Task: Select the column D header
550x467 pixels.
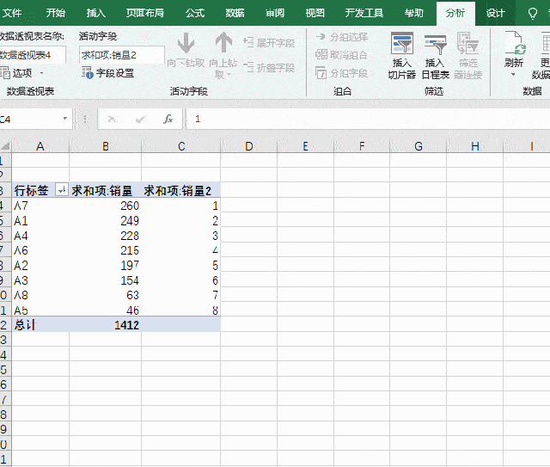Action: 248,146
